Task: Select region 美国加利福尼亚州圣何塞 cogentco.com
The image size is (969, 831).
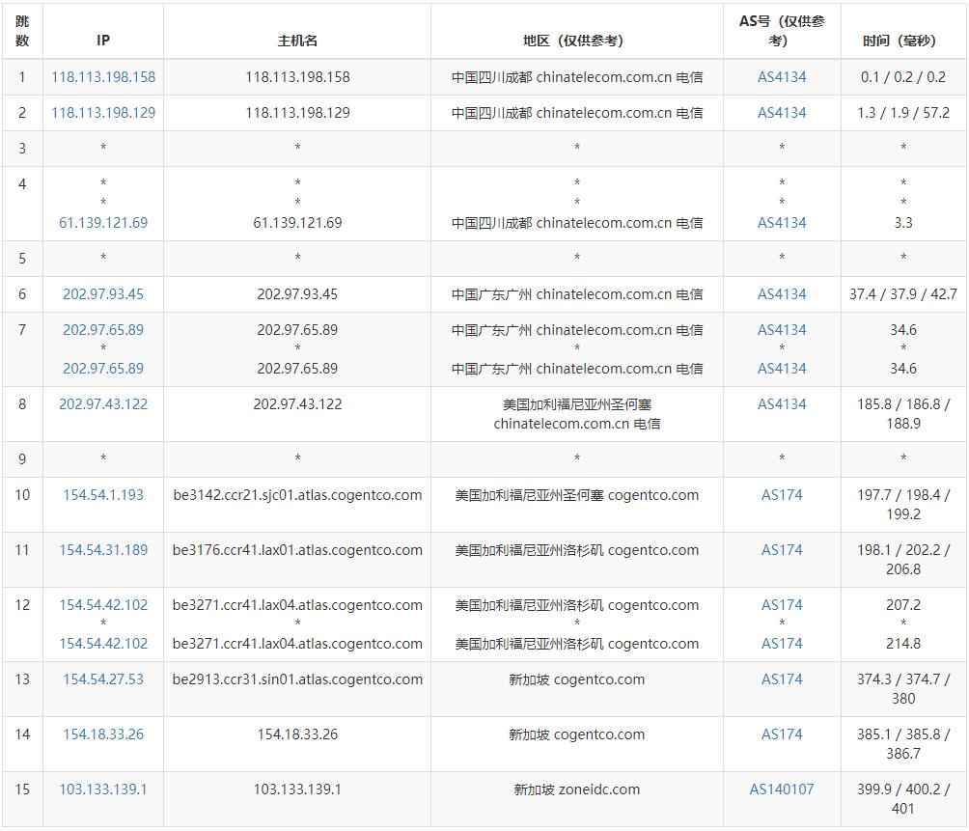Action: click(x=576, y=495)
